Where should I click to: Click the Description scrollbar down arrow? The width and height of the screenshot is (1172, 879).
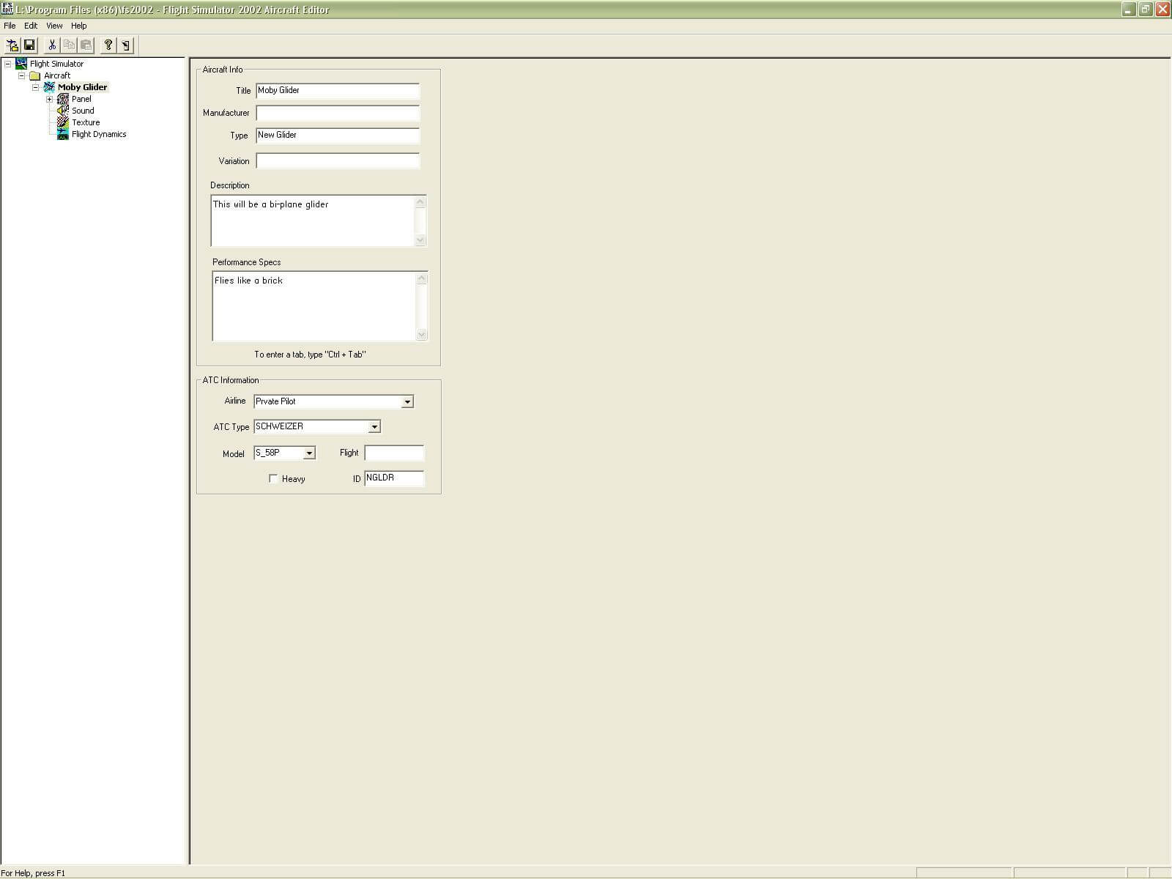coord(420,240)
